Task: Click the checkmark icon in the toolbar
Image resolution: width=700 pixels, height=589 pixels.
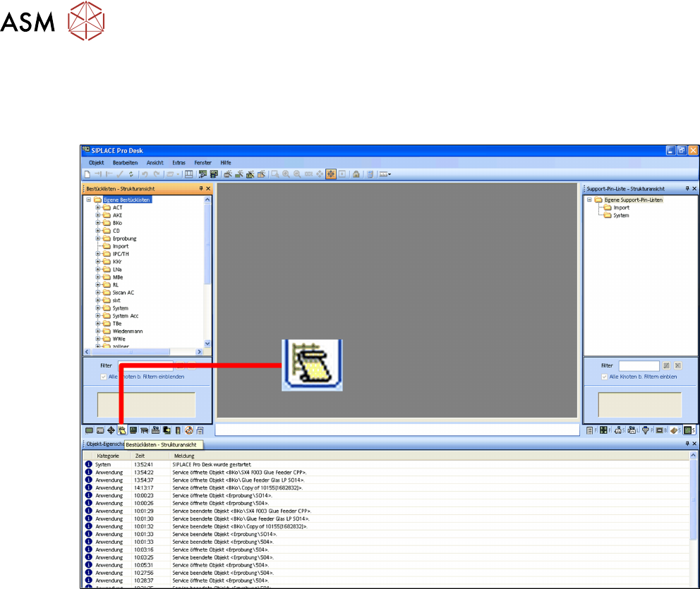Action: pyautogui.click(x=120, y=174)
